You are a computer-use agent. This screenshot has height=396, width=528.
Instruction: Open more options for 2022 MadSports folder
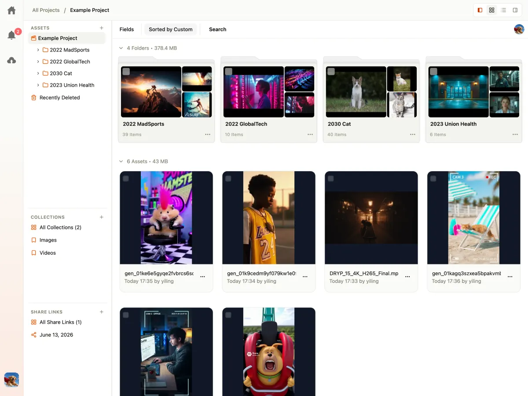tap(208, 135)
